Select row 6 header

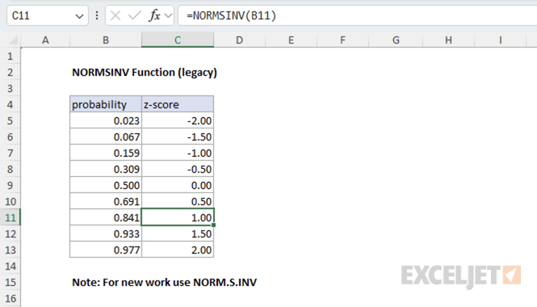[x=10, y=137]
